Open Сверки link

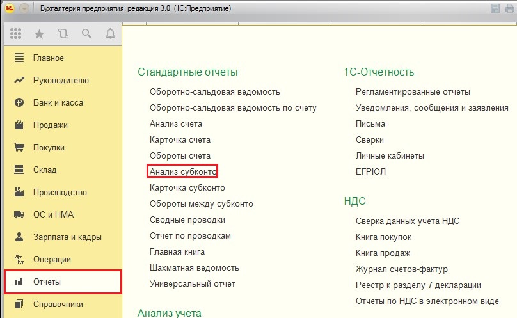click(370, 140)
